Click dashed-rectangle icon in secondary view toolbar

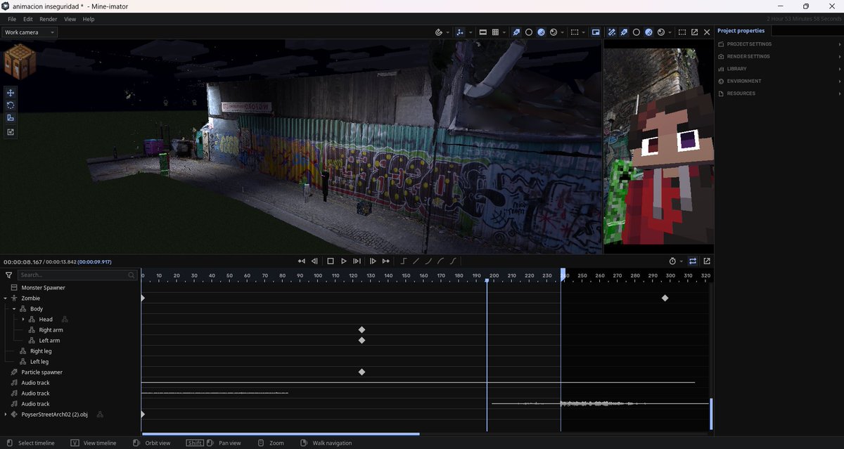pos(682,32)
